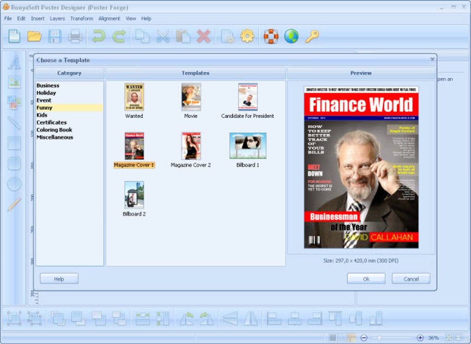471x344 pixels.
Task: Choose the Wanted template thumbnail
Action: 134,97
